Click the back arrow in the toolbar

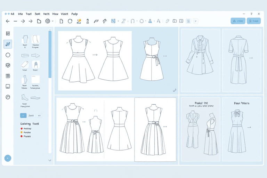click(8, 21)
